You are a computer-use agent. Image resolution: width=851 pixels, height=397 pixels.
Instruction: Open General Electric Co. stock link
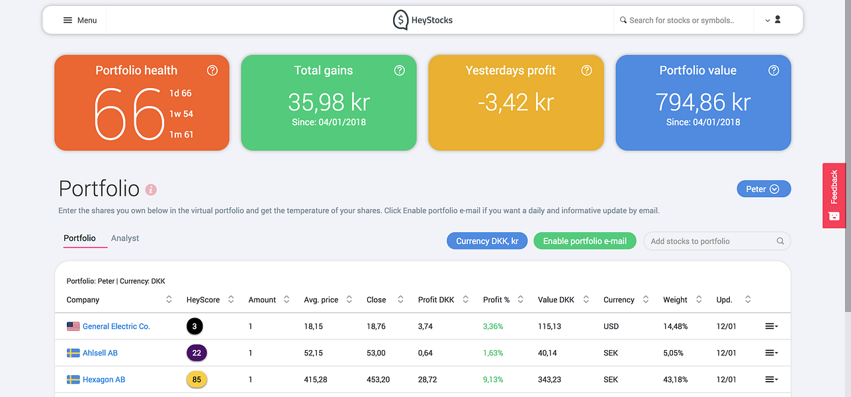[x=116, y=326]
